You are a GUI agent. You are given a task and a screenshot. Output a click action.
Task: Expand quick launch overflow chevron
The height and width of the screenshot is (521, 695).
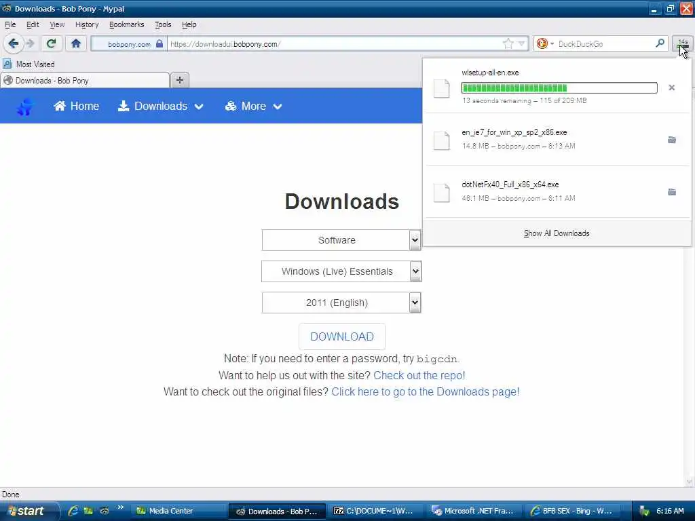tap(121, 507)
